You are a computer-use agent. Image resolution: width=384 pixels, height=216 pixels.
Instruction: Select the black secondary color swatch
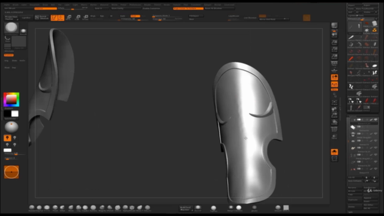point(7,113)
